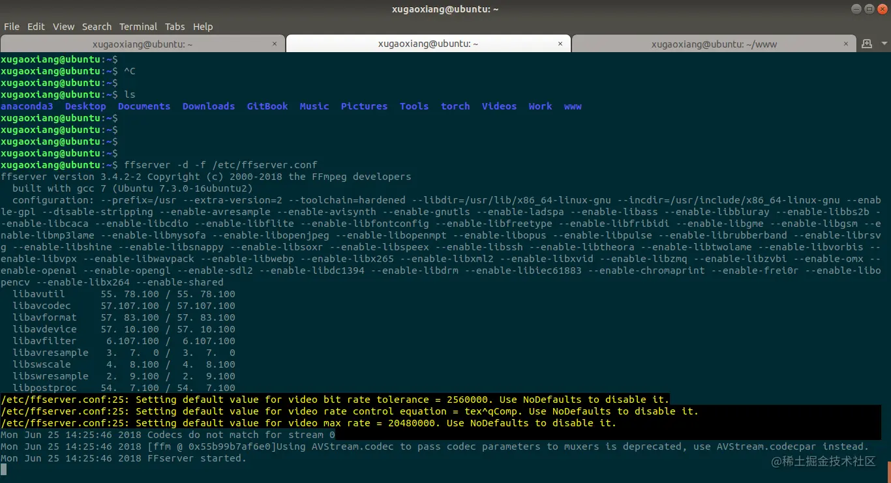This screenshot has height=483, width=891.
Task: Close the leftmost terminal tab
Action: click(x=275, y=44)
